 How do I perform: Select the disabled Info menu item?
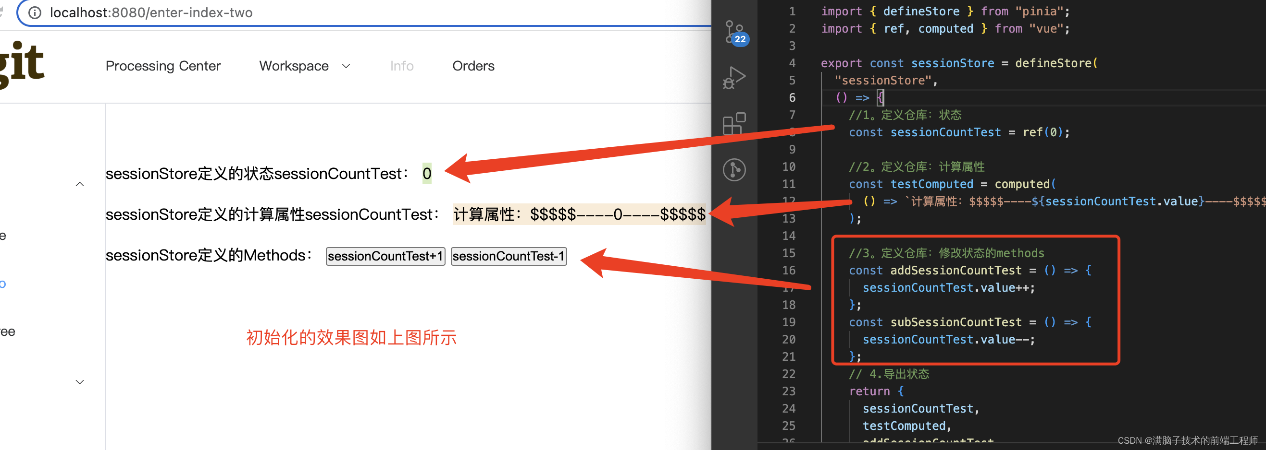(x=401, y=66)
